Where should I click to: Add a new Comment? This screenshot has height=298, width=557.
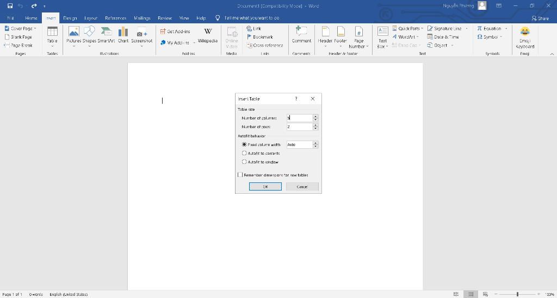(301, 35)
